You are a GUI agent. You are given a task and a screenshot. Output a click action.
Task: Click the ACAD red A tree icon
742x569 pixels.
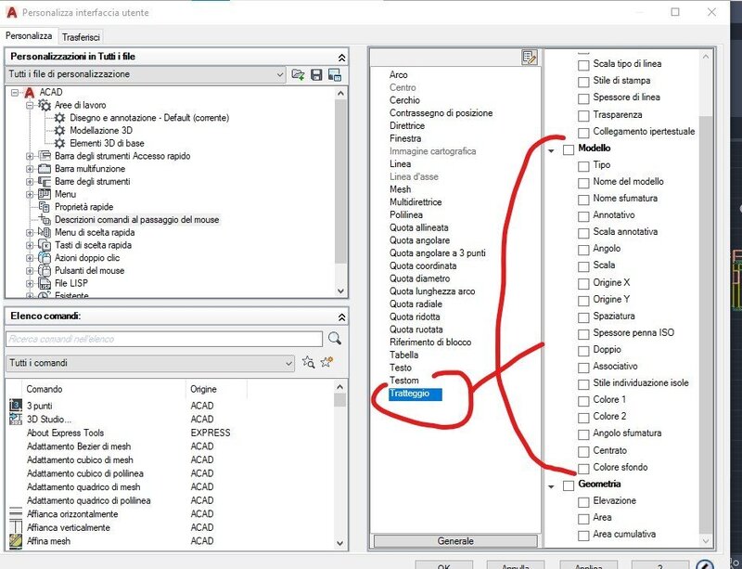point(30,93)
